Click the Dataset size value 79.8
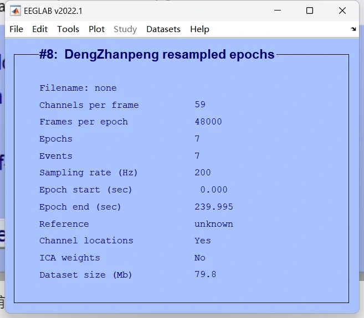The image size is (364, 318). click(x=206, y=275)
